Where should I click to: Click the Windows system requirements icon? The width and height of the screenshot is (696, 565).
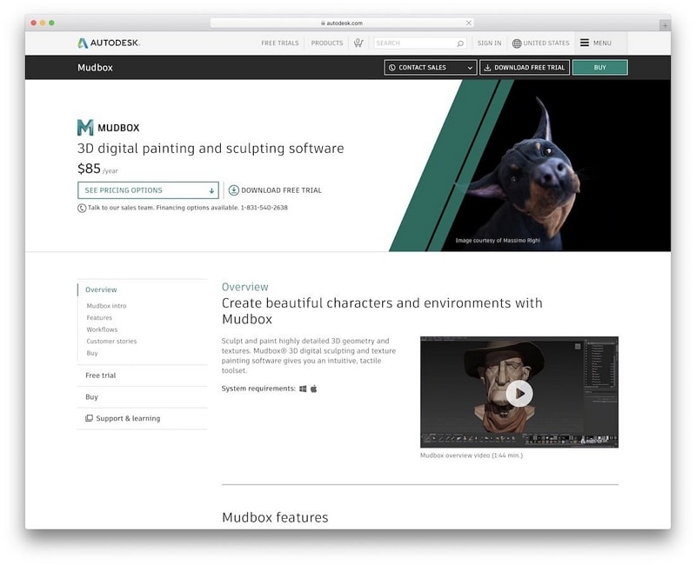click(x=303, y=389)
